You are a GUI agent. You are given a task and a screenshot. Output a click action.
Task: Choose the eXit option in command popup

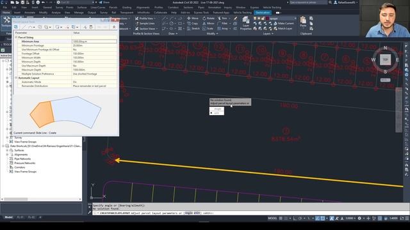[217, 113]
